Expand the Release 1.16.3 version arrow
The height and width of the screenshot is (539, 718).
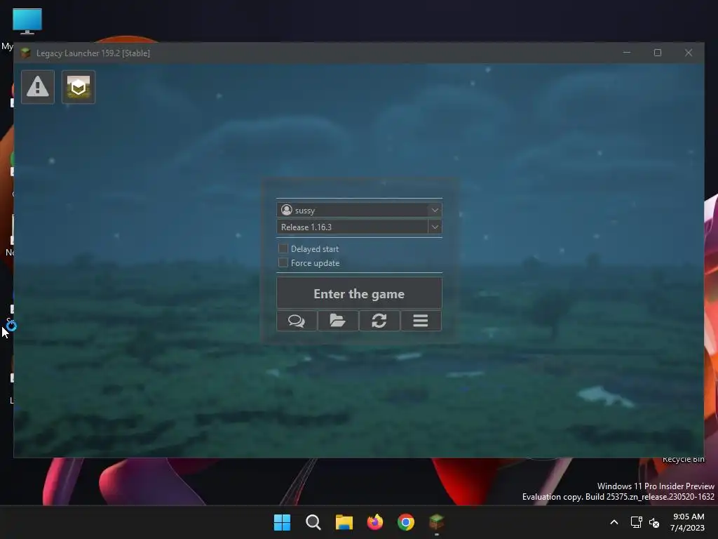(435, 227)
